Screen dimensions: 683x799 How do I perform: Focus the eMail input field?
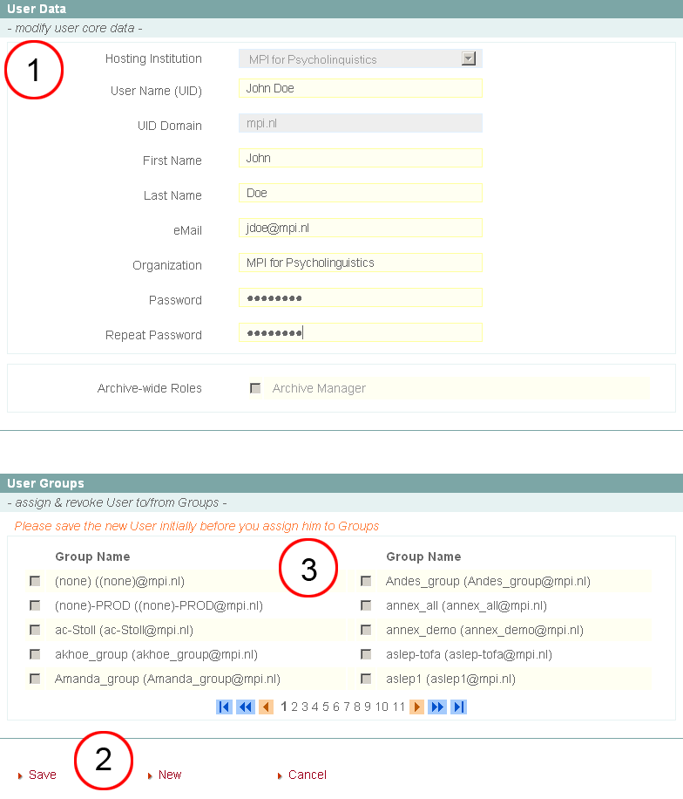coord(360,228)
